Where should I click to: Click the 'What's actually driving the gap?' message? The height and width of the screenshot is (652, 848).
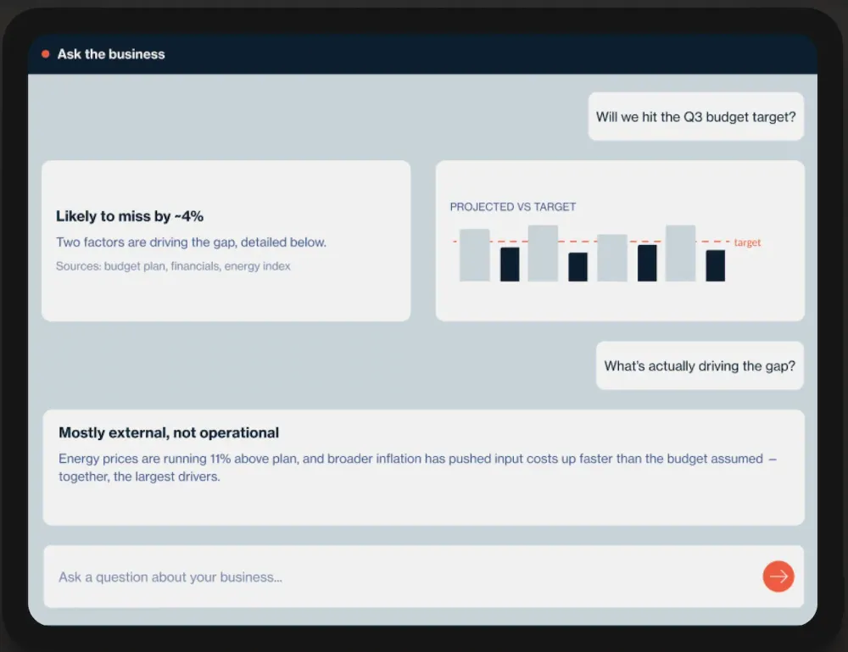click(x=700, y=366)
